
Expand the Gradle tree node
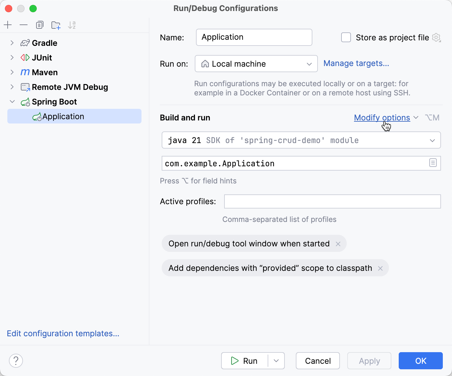[12, 43]
